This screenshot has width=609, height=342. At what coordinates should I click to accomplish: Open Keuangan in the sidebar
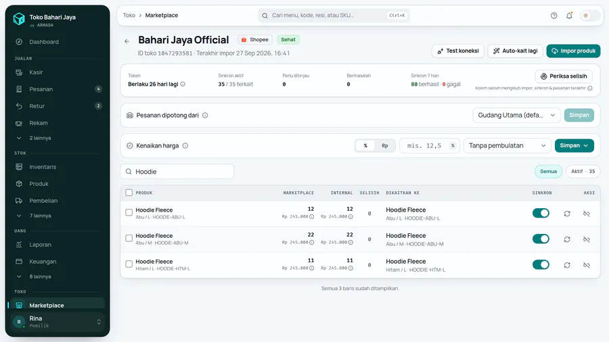(57, 262)
